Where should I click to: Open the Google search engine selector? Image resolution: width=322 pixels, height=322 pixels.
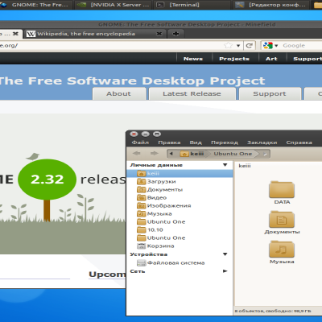[270, 45]
